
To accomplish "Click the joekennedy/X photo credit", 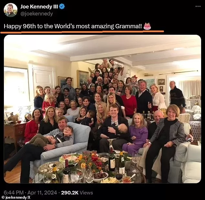I will pyautogui.click(x=16, y=197).
